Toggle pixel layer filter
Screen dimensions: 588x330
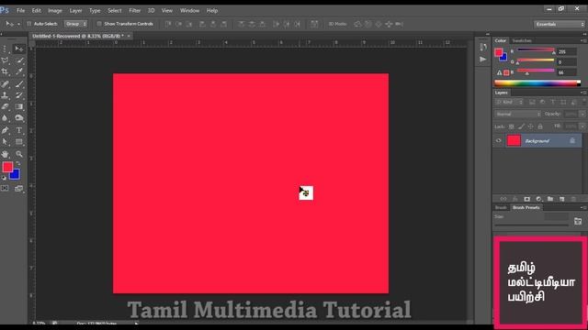(x=532, y=102)
